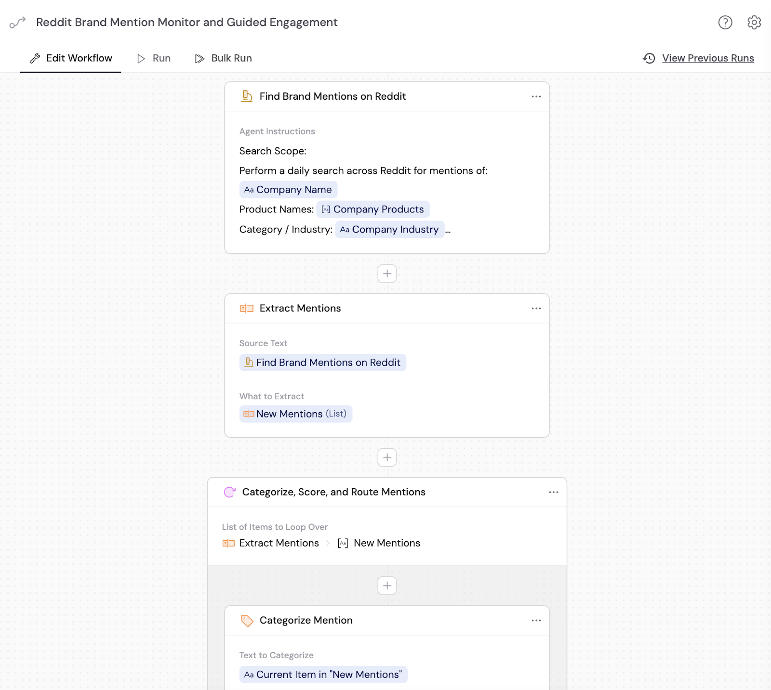
Task: Add step after Find Brand Mentions
Action: tap(387, 273)
